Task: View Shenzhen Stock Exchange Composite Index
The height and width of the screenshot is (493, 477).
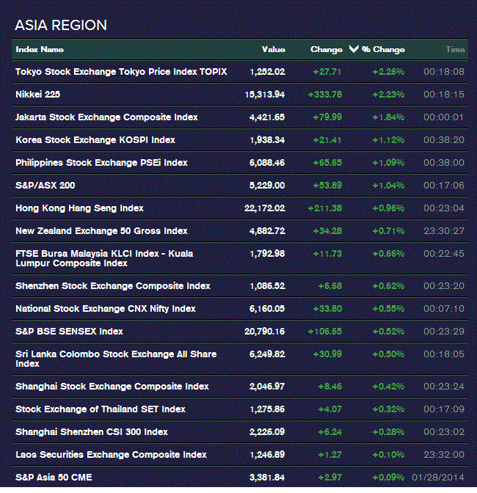Action: [x=112, y=286]
